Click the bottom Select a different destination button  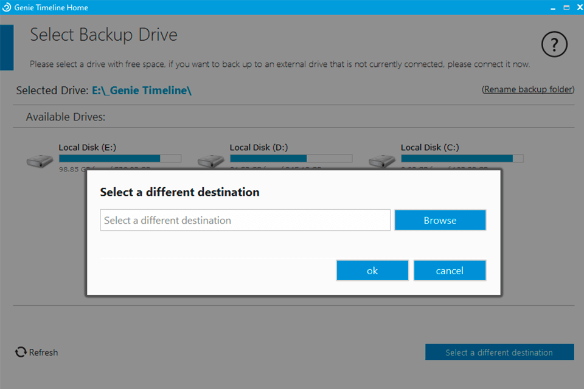pos(499,352)
